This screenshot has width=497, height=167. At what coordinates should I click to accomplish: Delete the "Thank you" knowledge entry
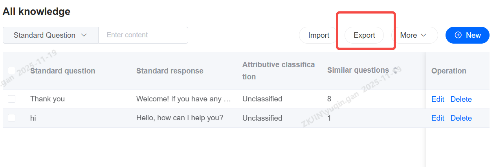(x=461, y=99)
